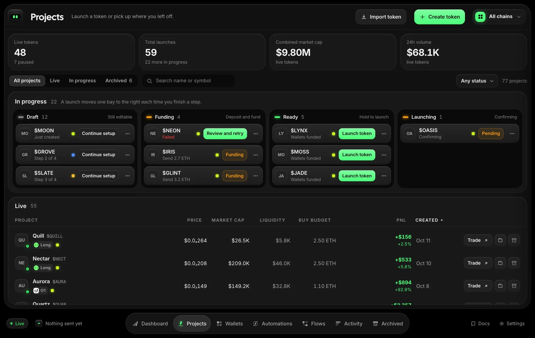Open Automations in bottom navigation
The height and width of the screenshot is (338, 535).
tap(272, 324)
